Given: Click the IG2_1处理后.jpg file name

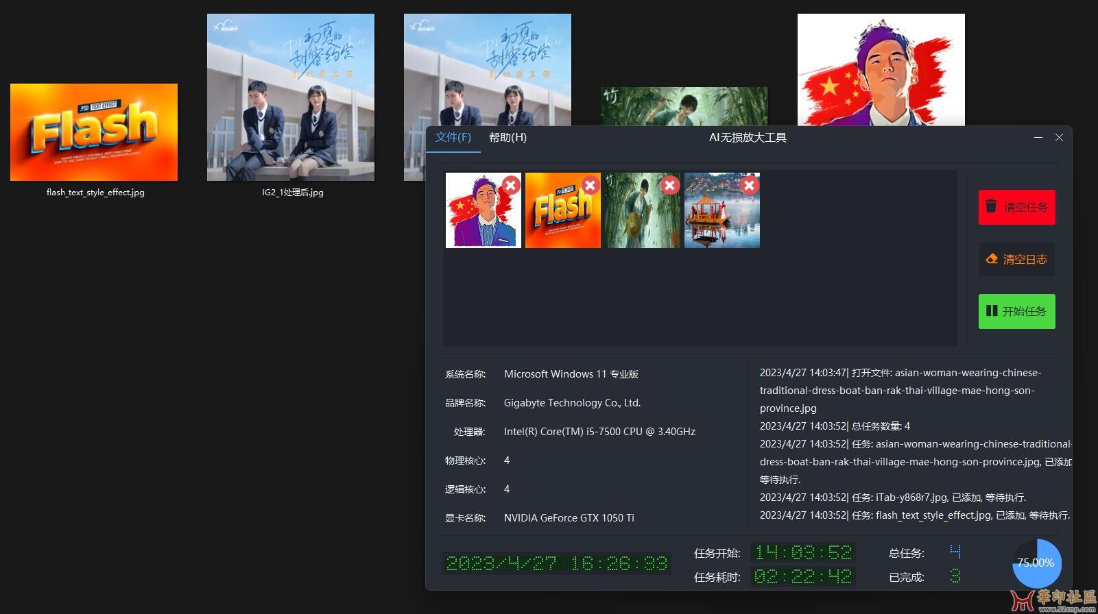Looking at the screenshot, I should pyautogui.click(x=293, y=193).
